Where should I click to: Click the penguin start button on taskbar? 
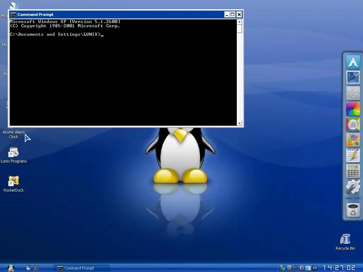11,268
